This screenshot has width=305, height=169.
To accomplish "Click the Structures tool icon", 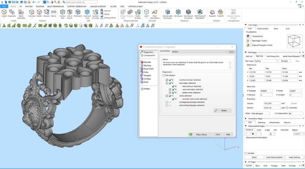I will point(178,14).
